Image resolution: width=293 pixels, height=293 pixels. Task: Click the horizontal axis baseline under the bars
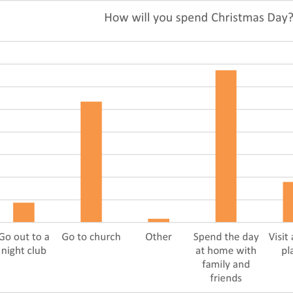point(146,222)
